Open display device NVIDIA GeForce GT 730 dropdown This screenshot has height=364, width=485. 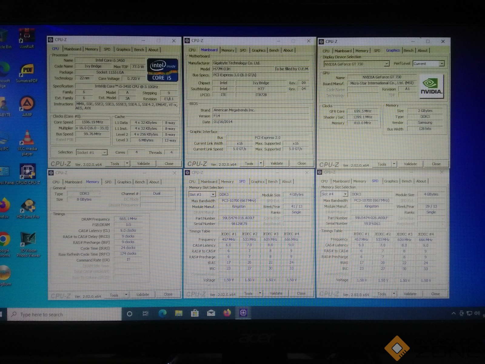coord(356,64)
